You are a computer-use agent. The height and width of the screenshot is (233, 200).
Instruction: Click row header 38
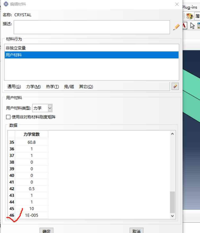coord(12,162)
